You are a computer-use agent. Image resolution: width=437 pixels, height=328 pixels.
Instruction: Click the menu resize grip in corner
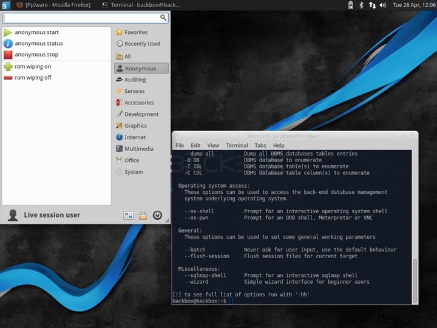pyautogui.click(x=167, y=220)
